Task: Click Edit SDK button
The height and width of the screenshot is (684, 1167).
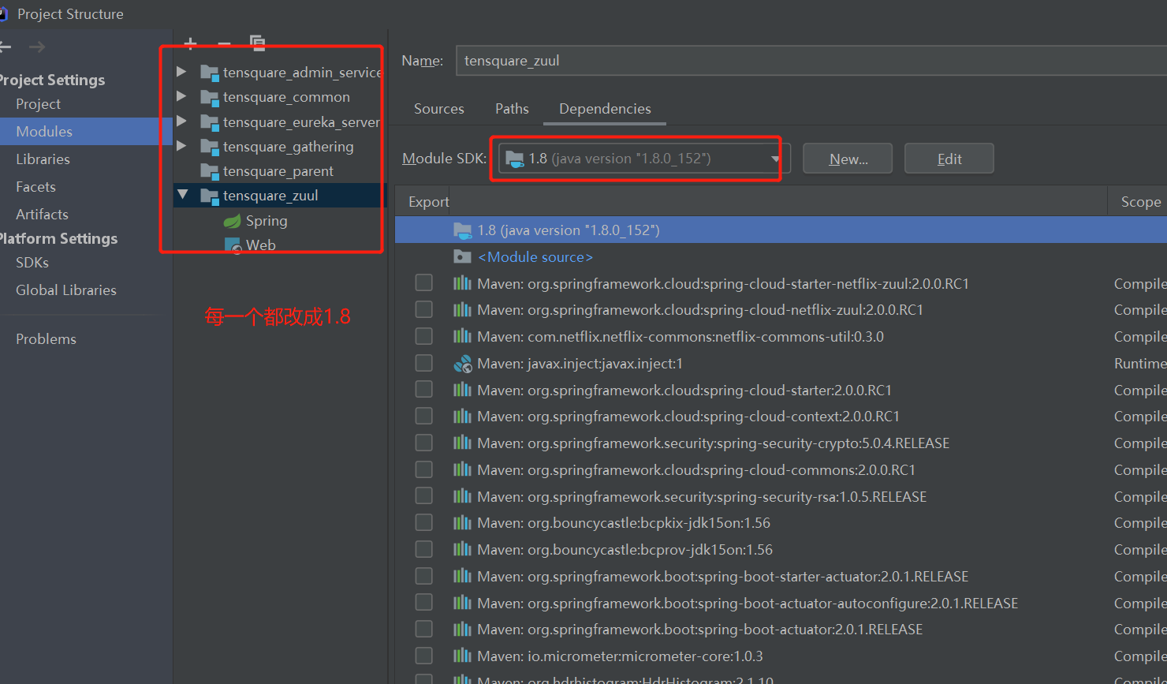Action: pyautogui.click(x=949, y=159)
